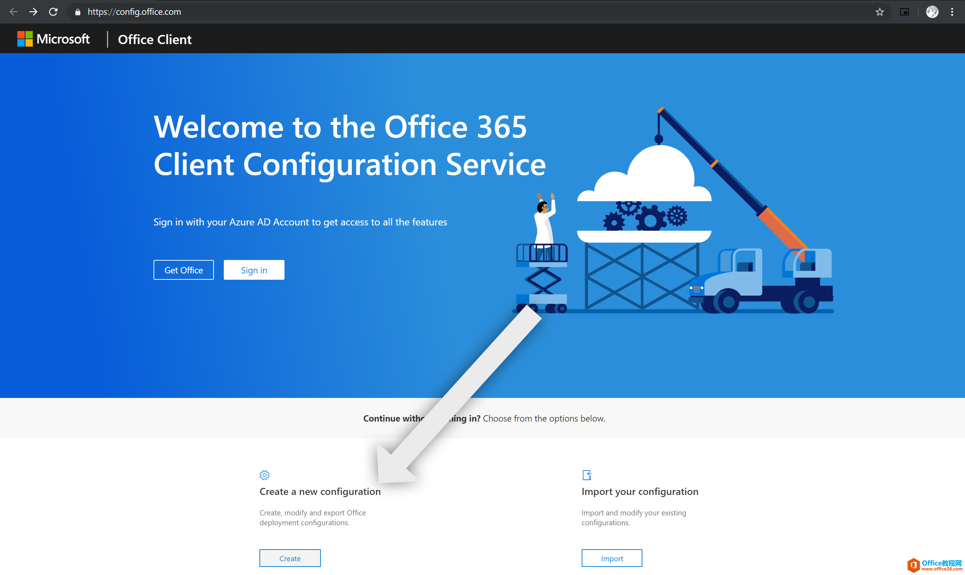The width and height of the screenshot is (965, 575).
Task: Click the Office Client title in the header
Action: [x=154, y=39]
